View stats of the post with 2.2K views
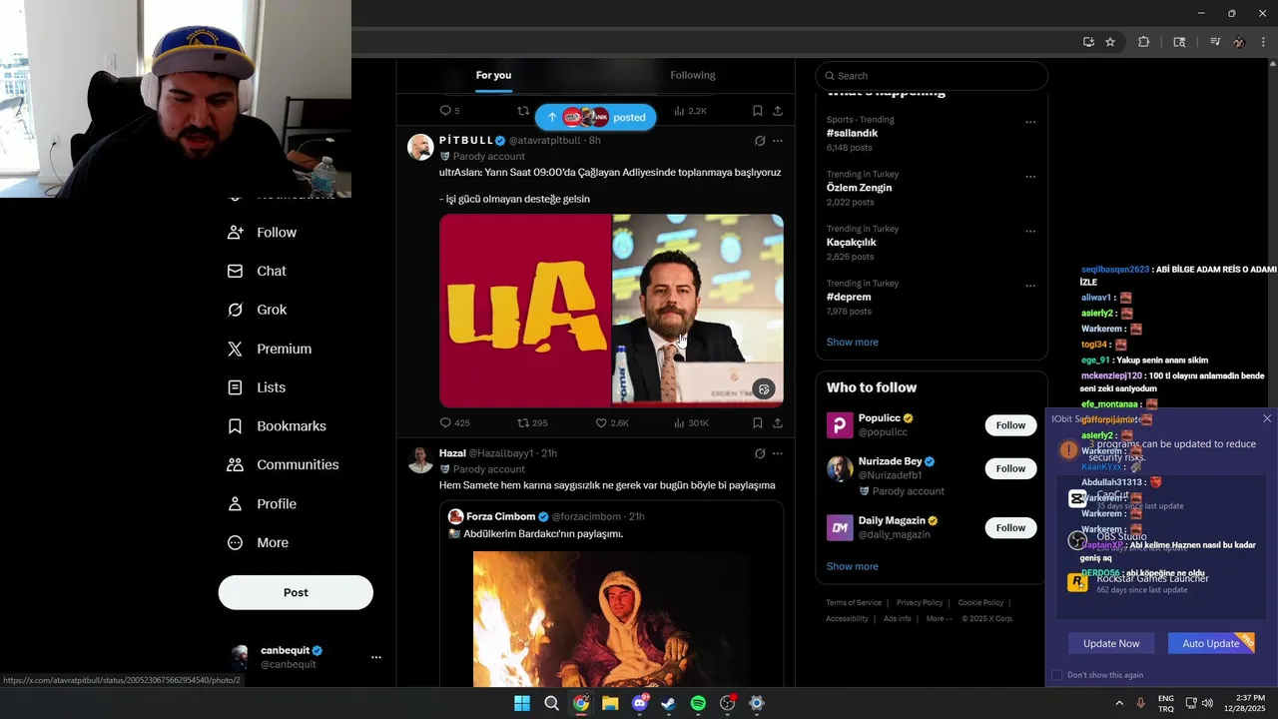This screenshot has height=719, width=1278. point(690,111)
